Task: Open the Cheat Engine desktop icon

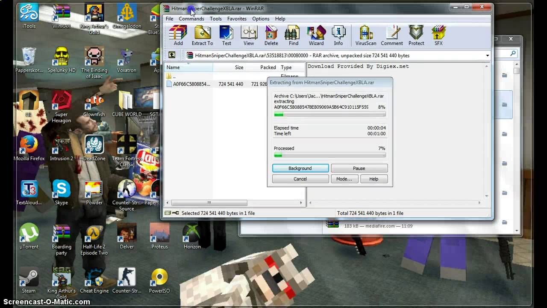Action: tap(94, 281)
